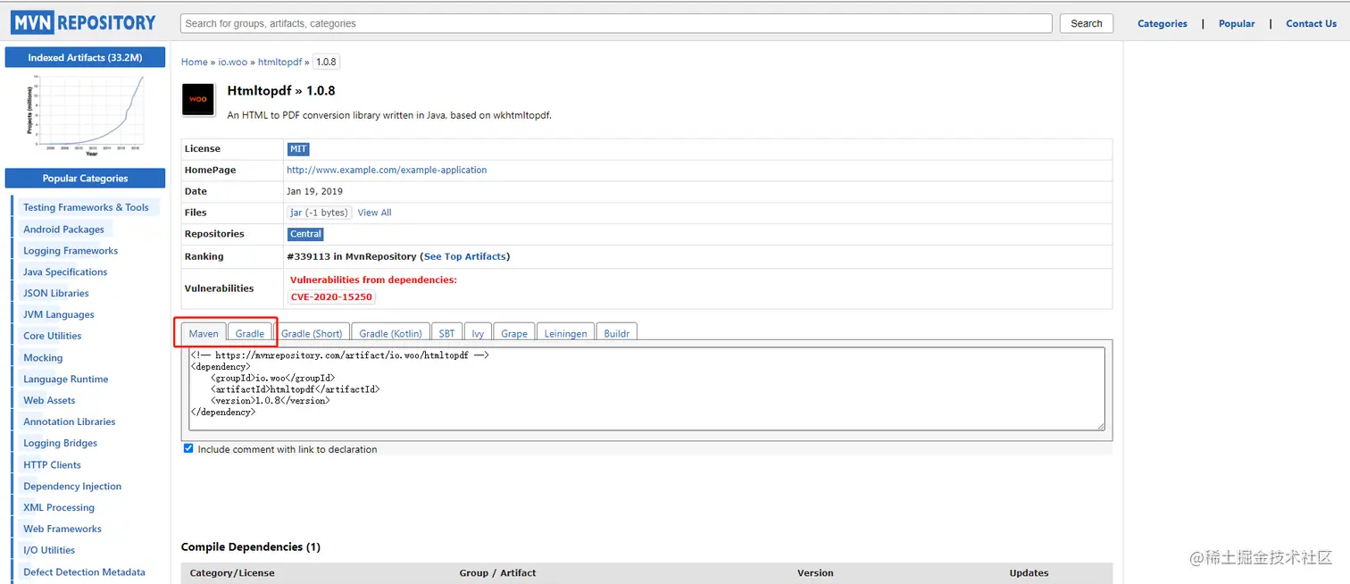Click Jan 19, 2019 date value

[314, 191]
